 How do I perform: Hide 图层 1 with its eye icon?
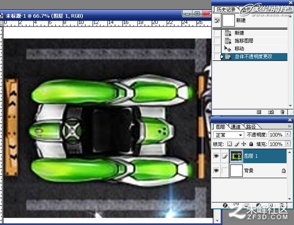coord(217,156)
